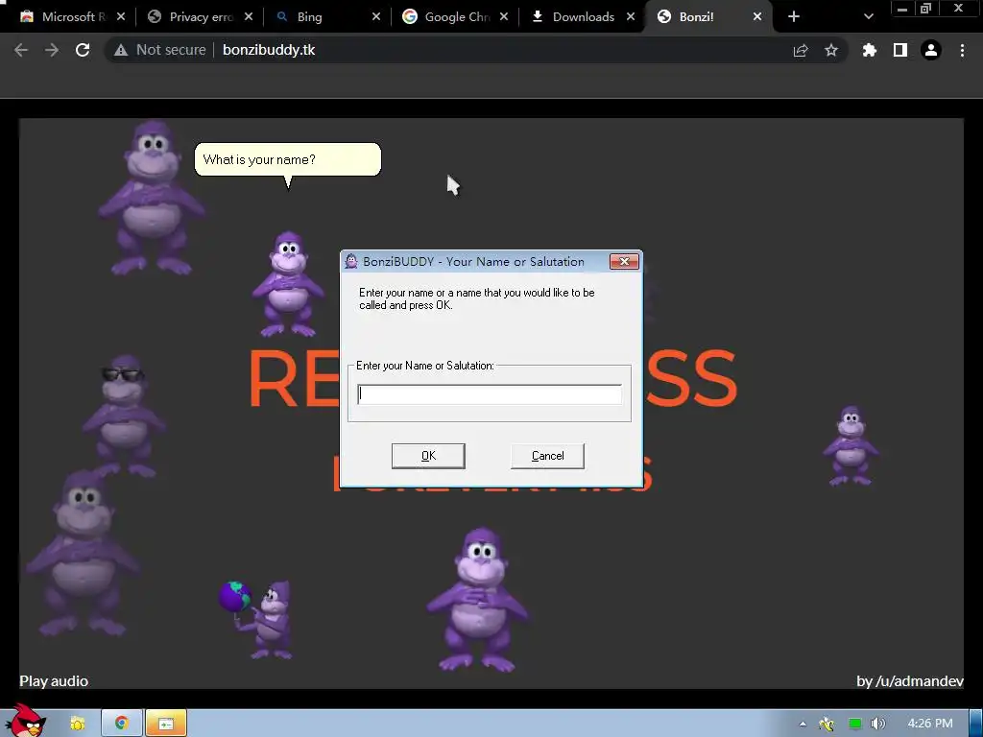The image size is (983, 737).
Task: Open the 4:26 PM clock
Action: point(929,724)
